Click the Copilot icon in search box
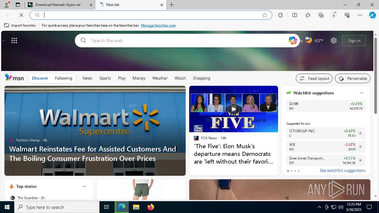 tap(293, 41)
